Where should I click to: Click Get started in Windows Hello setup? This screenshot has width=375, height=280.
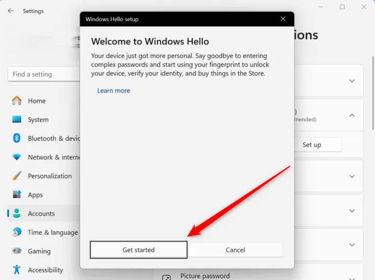tap(138, 250)
